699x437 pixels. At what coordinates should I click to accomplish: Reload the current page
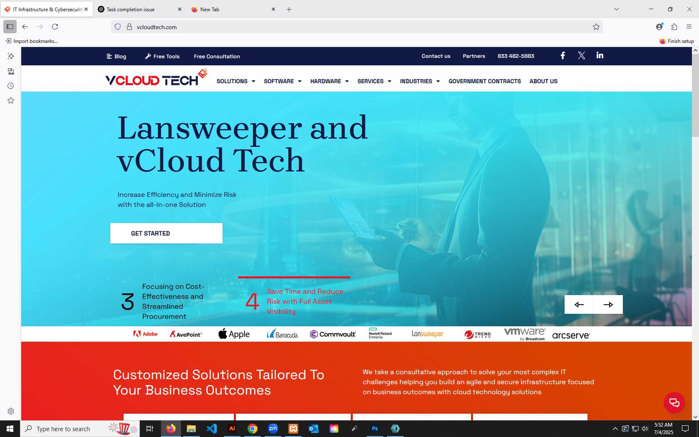point(55,27)
